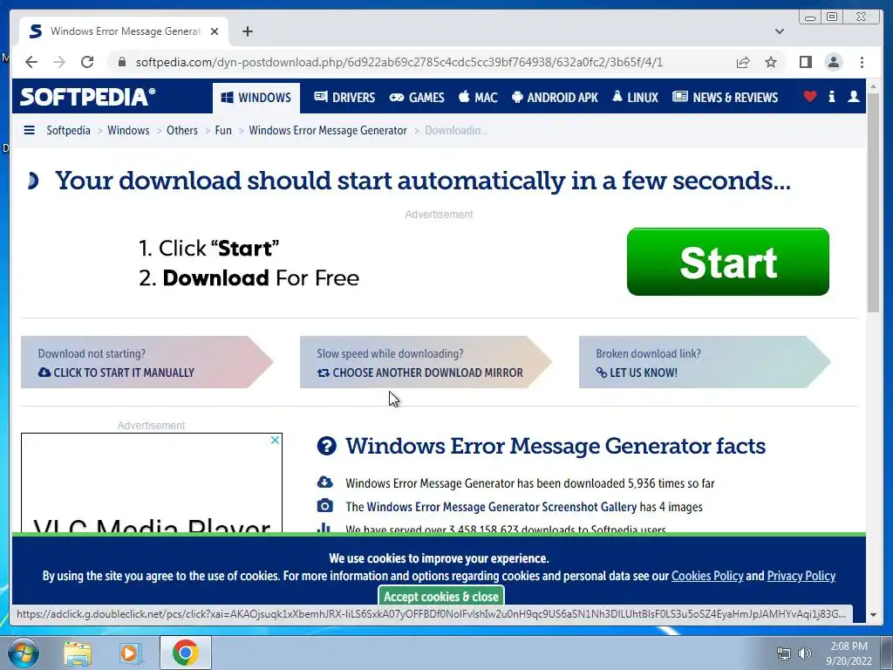The image size is (893, 670).
Task: Expand the tab search dropdown arrow
Action: coord(780,31)
